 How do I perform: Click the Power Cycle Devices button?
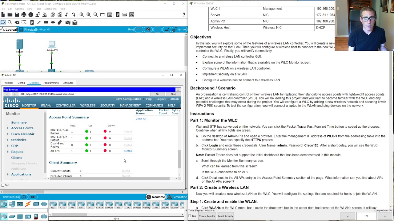(24, 197)
